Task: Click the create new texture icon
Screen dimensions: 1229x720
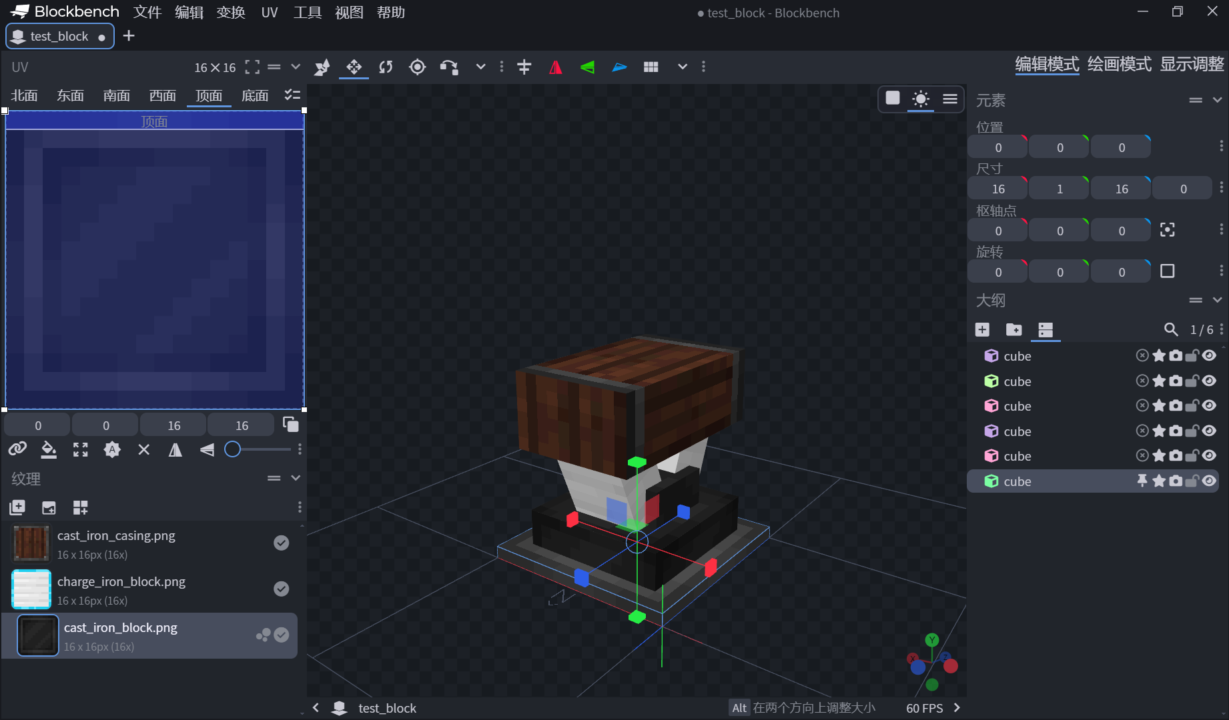Action: point(17,507)
